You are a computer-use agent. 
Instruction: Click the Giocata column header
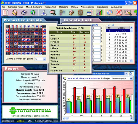[x=121, y=28]
